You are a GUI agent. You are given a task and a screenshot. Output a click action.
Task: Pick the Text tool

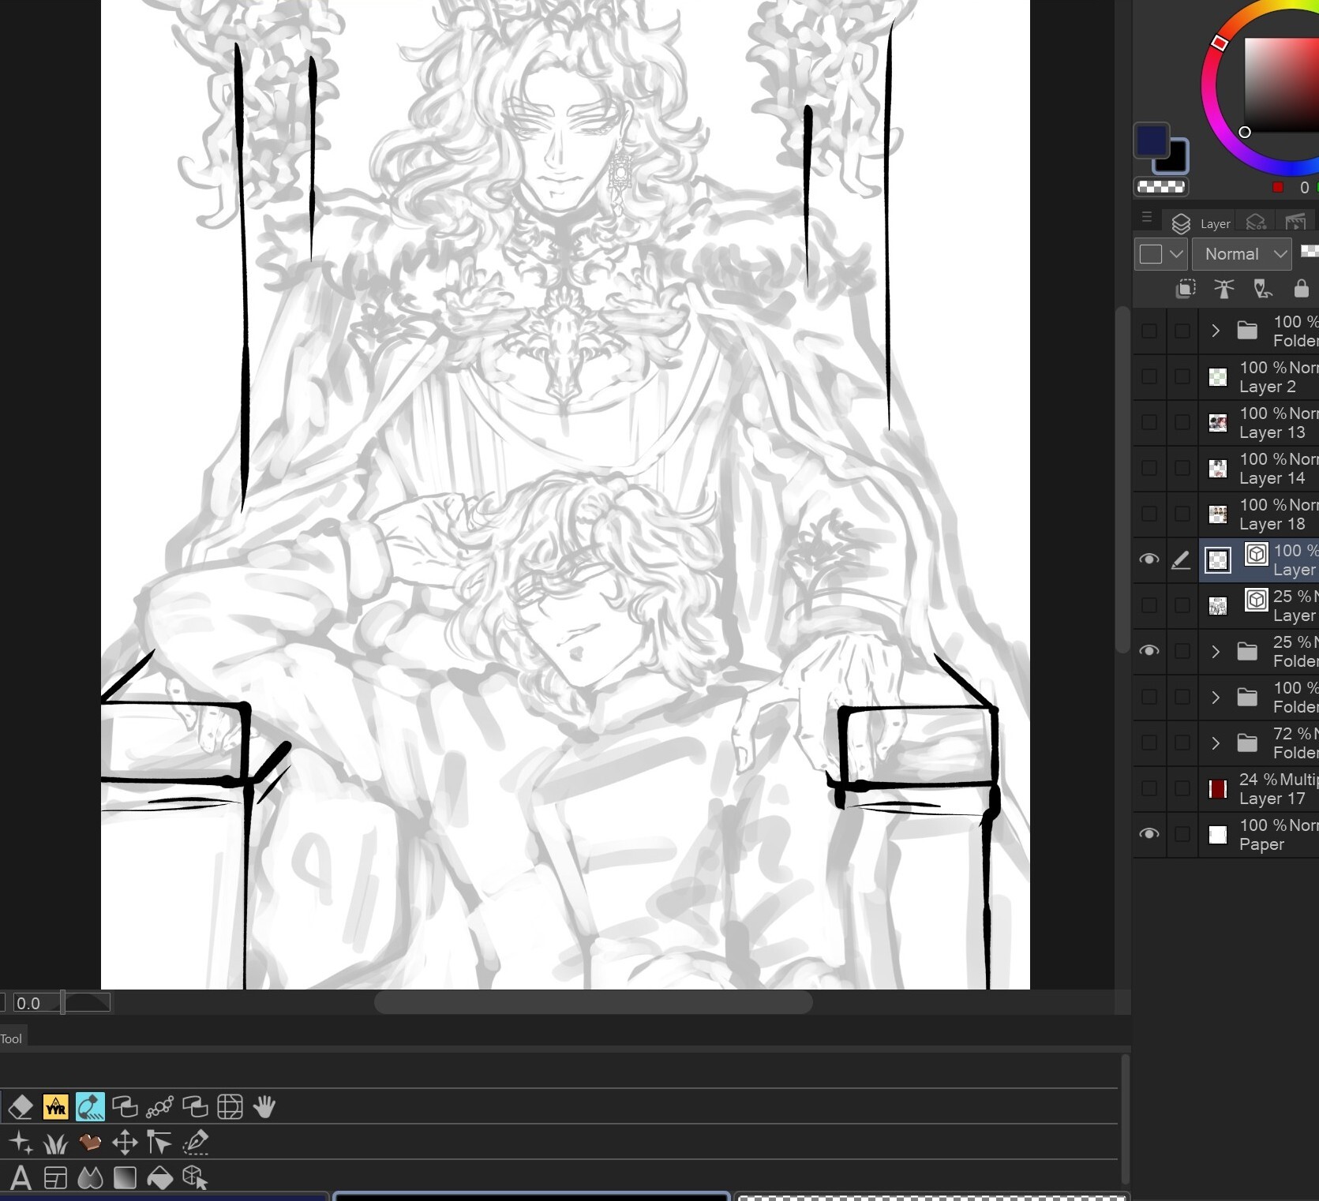tap(21, 1178)
